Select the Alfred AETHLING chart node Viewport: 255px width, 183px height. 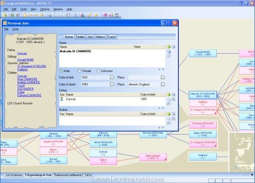tap(103, 144)
